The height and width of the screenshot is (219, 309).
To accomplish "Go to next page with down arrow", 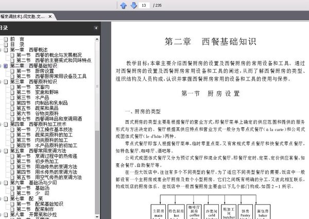I will point(134,5).
